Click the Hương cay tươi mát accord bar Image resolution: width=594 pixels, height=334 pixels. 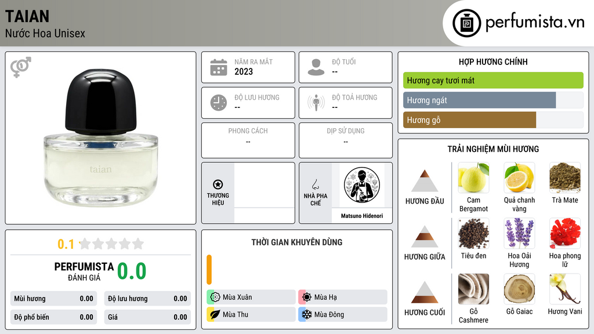493,80
